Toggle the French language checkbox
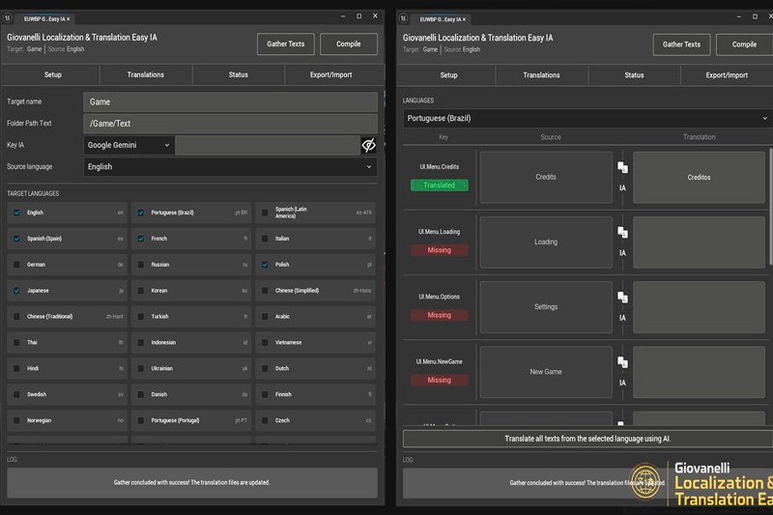This screenshot has height=515, width=773. [x=141, y=239]
